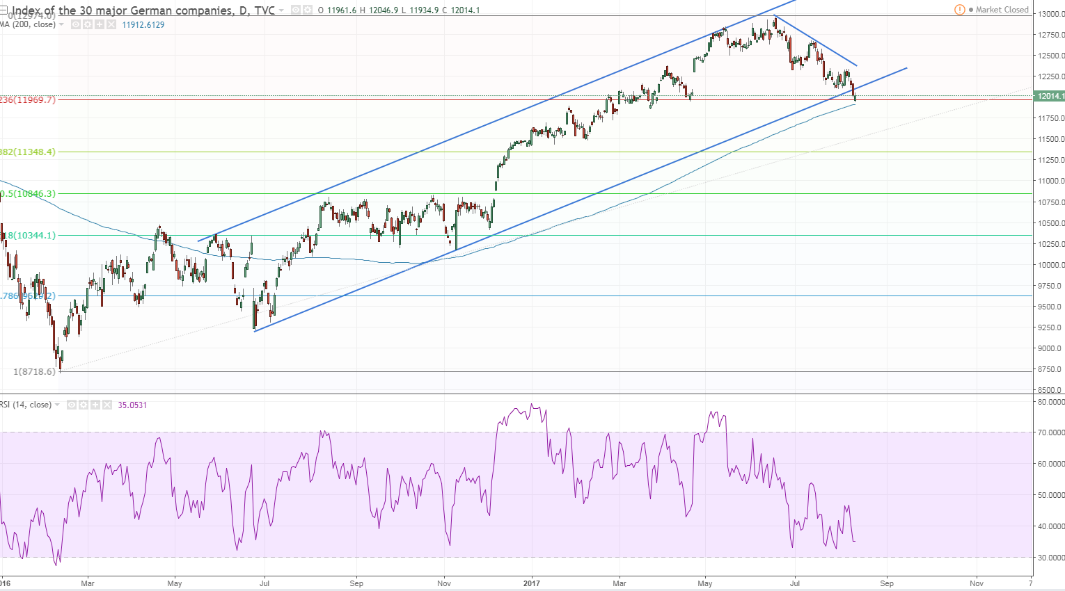Select Fibonacci level label 0.236 (11969.7)
This screenshot has height=591, width=1065.
tap(28, 100)
